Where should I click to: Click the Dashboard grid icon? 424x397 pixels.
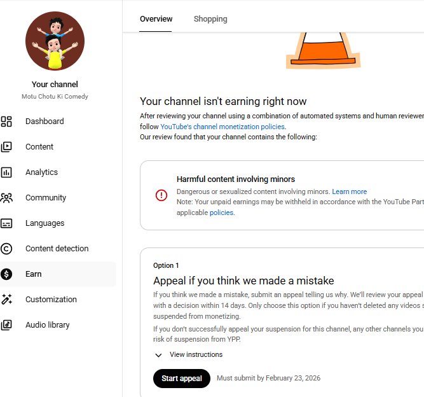click(x=6, y=122)
